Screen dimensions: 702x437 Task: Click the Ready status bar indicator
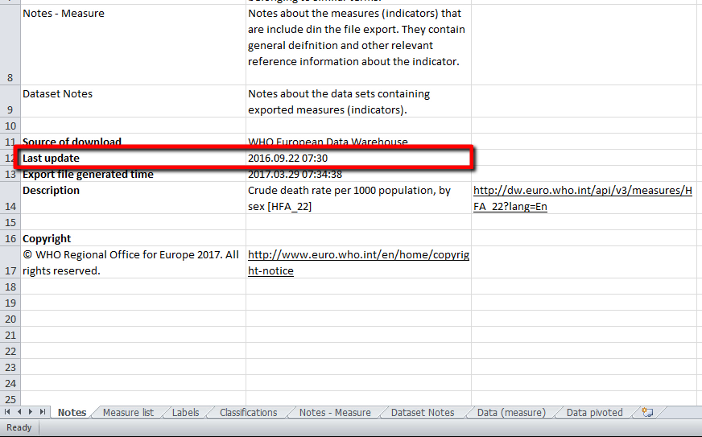coord(19,427)
